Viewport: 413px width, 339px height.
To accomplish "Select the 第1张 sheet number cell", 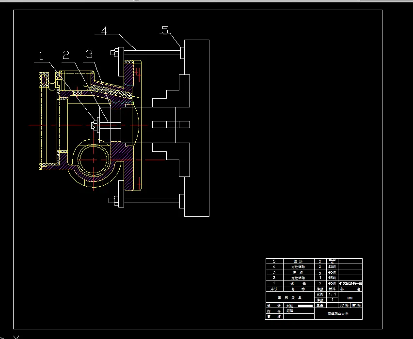I will pos(356,305).
